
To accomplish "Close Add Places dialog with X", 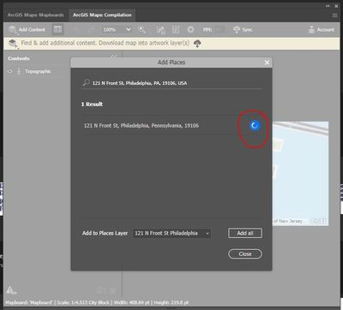I will (x=267, y=63).
